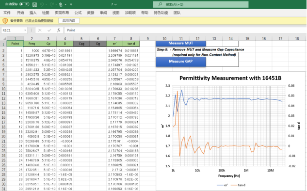Click the 已禁止自动更新链接 link
307x191 pixels.
pos(39,21)
